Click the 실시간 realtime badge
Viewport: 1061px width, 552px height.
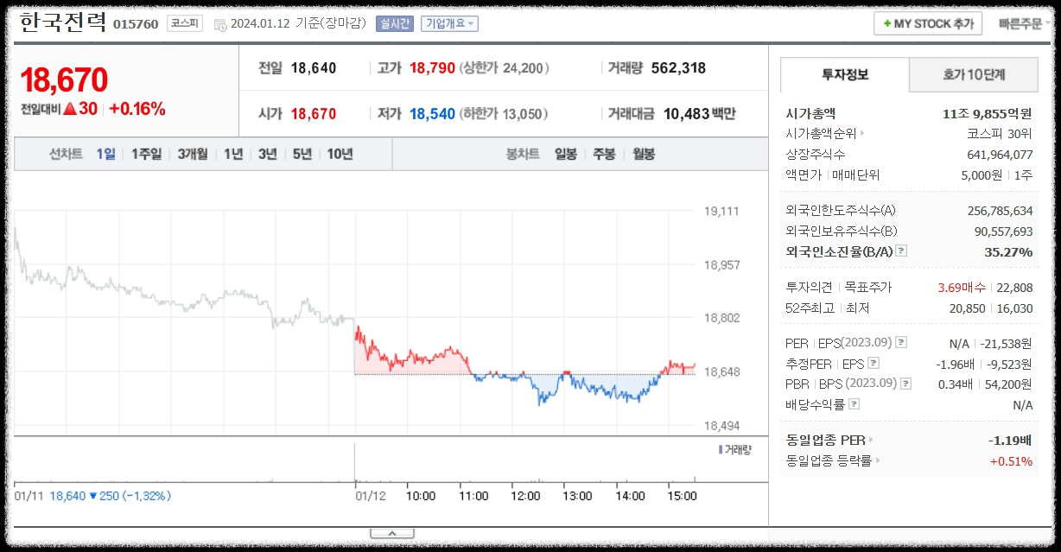pos(395,24)
